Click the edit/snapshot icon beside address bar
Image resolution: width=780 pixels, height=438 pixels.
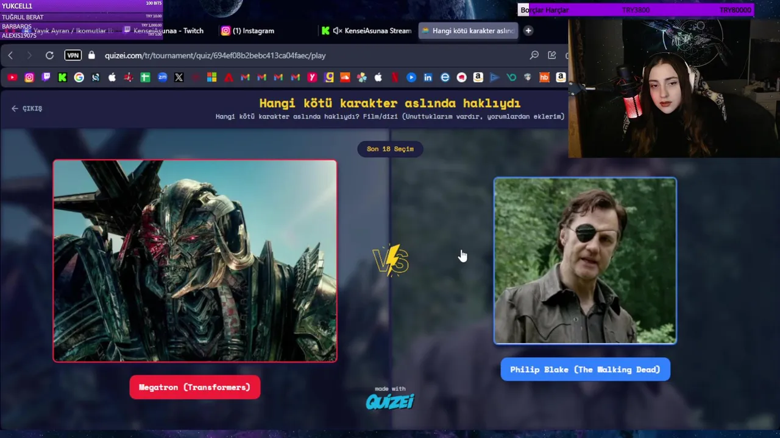pos(552,55)
